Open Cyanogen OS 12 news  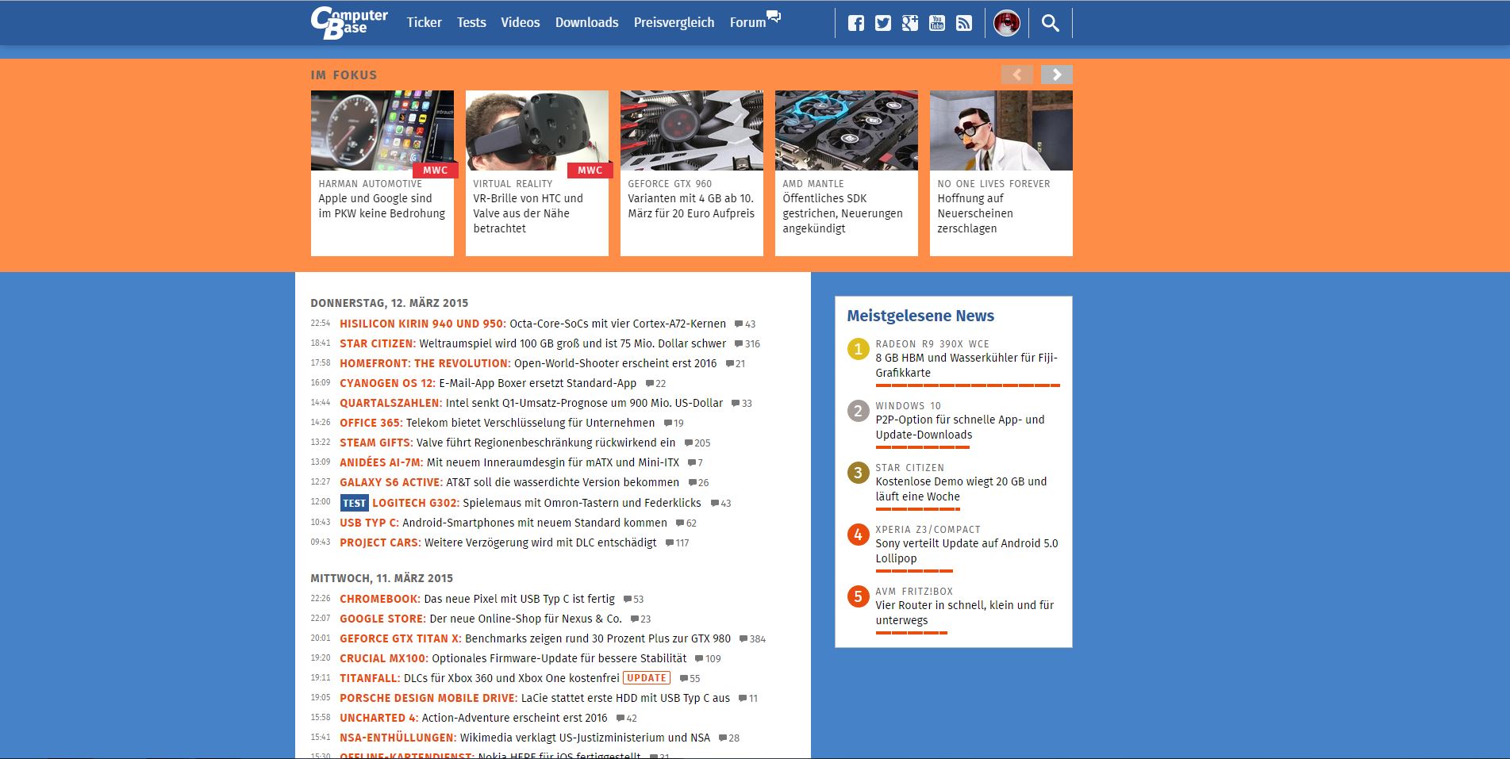coord(488,383)
